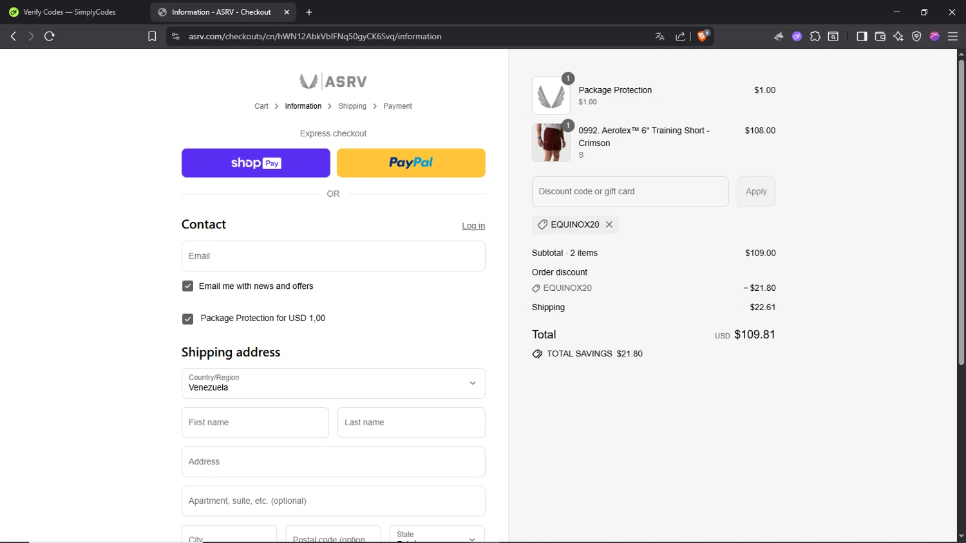This screenshot has height=543, width=966.
Task: Open Brave Shields lion icon
Action: click(703, 36)
